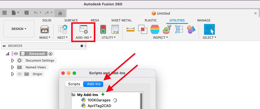
Task: Select the AprilTag2CAD add-in
Action: 99,106
